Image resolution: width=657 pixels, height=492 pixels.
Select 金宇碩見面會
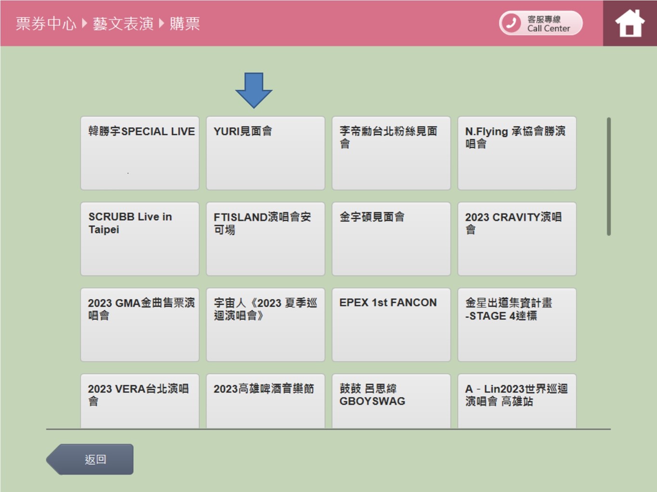391,238
